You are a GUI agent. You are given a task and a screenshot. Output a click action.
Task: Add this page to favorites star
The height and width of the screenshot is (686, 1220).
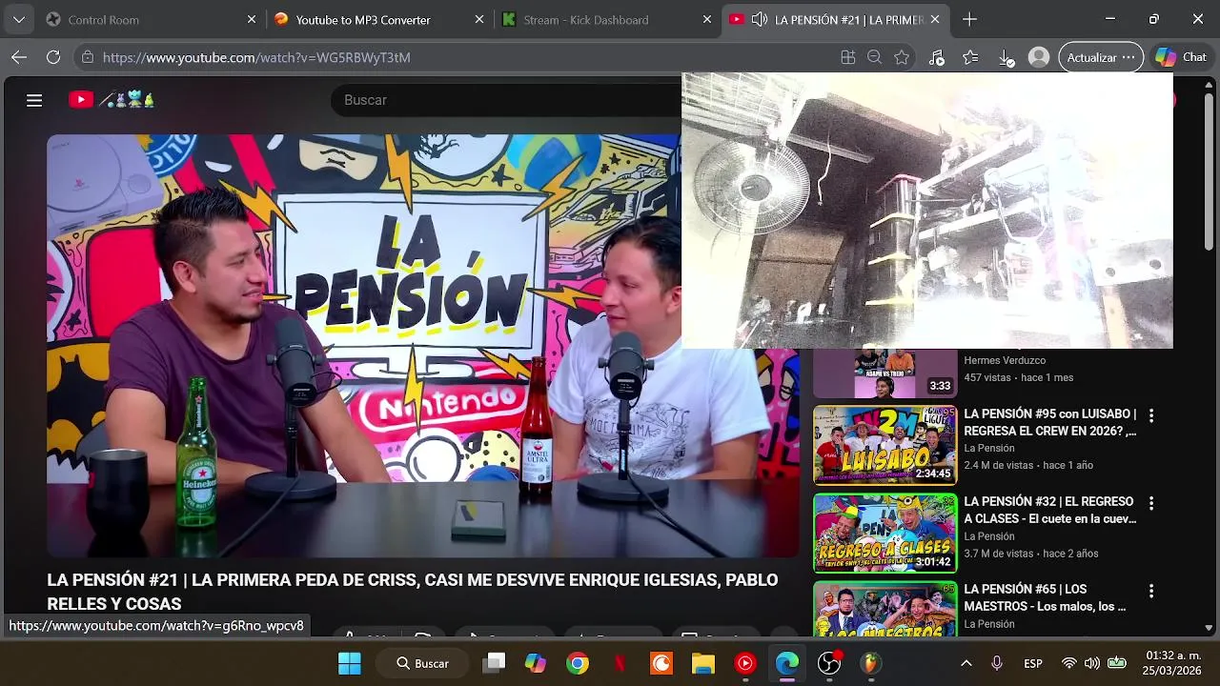click(902, 57)
